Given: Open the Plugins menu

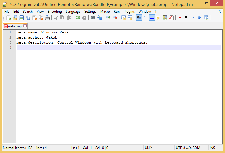Looking at the screenshot, I should (x=129, y=12).
